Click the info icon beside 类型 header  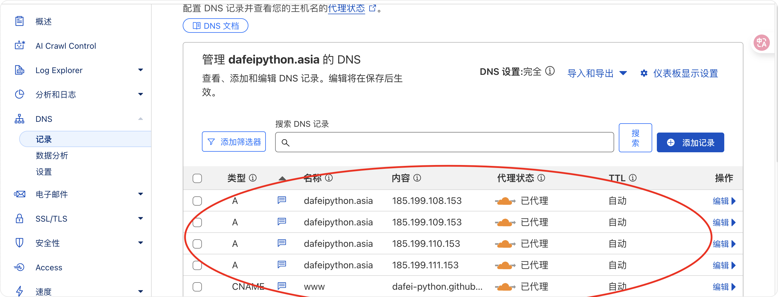252,178
